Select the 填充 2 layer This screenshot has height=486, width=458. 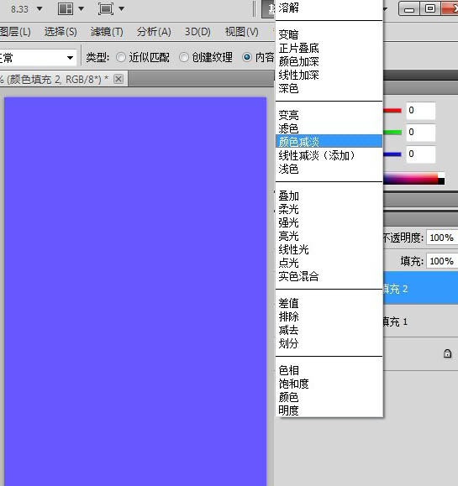[421, 289]
